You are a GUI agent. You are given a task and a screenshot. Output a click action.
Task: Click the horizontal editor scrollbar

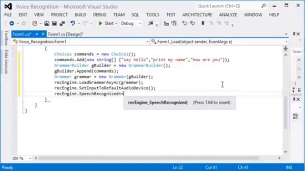point(149,158)
